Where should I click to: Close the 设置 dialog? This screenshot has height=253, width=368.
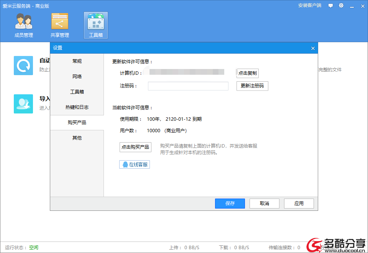coord(313,48)
